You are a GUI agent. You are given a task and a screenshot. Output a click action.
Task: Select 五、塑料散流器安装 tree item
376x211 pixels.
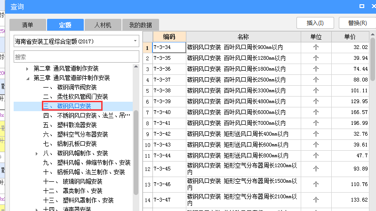(x=70, y=125)
